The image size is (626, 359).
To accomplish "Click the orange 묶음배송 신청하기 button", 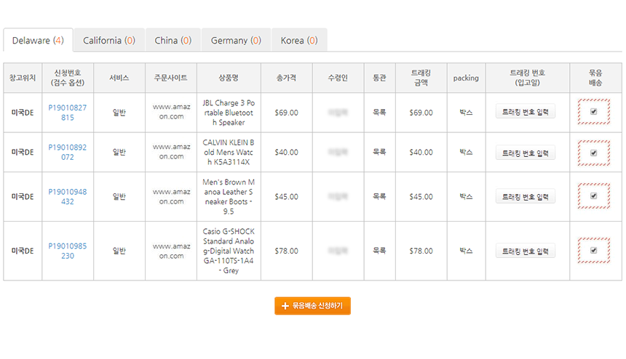I will tap(312, 307).
